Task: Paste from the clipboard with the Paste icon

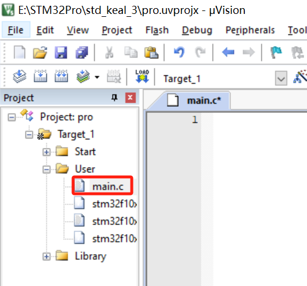Action: click(x=151, y=52)
